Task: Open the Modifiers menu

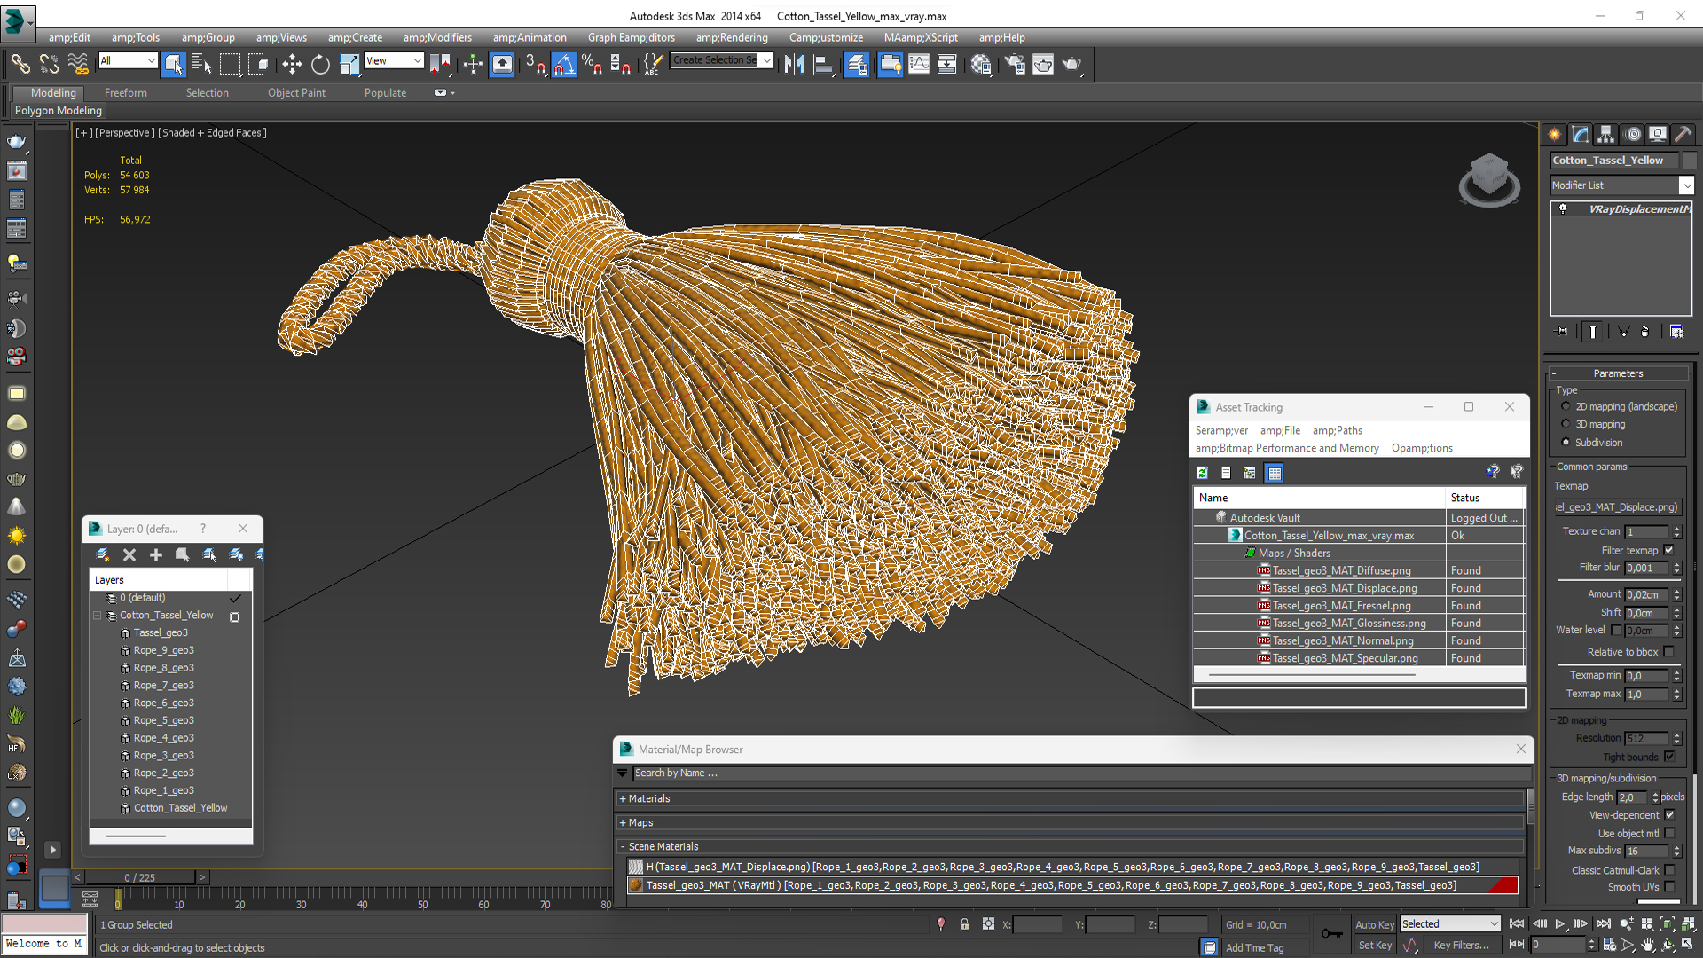Action: pyautogui.click(x=437, y=37)
